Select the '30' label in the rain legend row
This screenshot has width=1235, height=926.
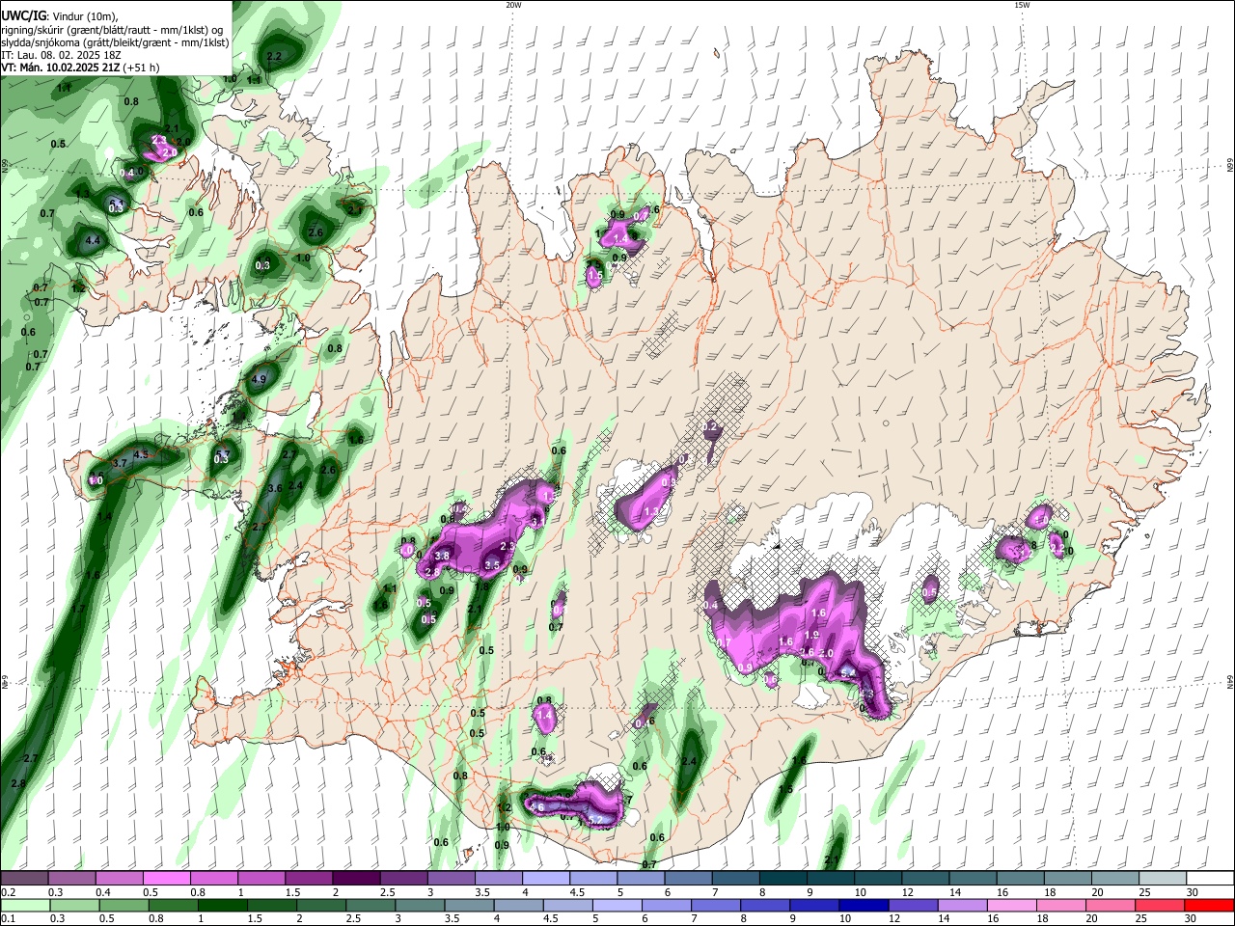1189,919
